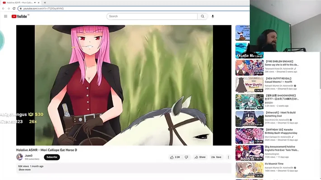Click the main video player

click(124, 85)
